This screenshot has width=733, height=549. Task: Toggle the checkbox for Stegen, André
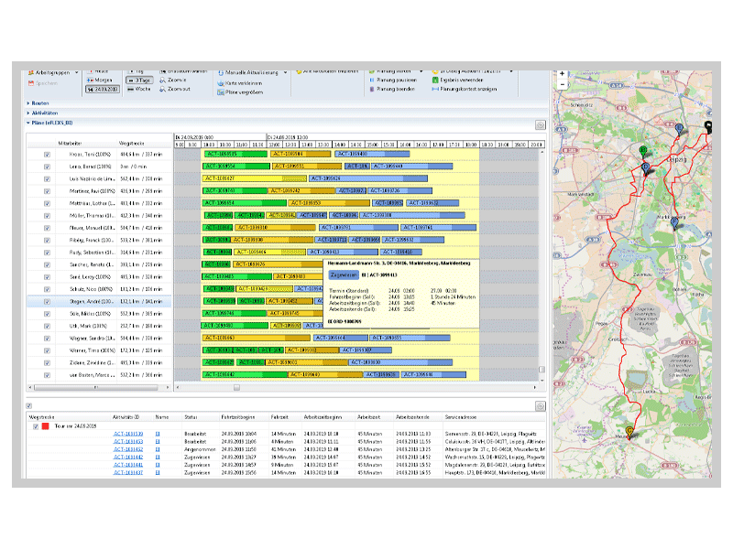pyautogui.click(x=47, y=300)
